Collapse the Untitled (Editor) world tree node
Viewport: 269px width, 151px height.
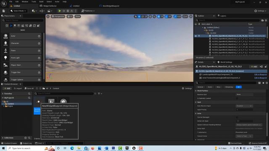[203, 27]
